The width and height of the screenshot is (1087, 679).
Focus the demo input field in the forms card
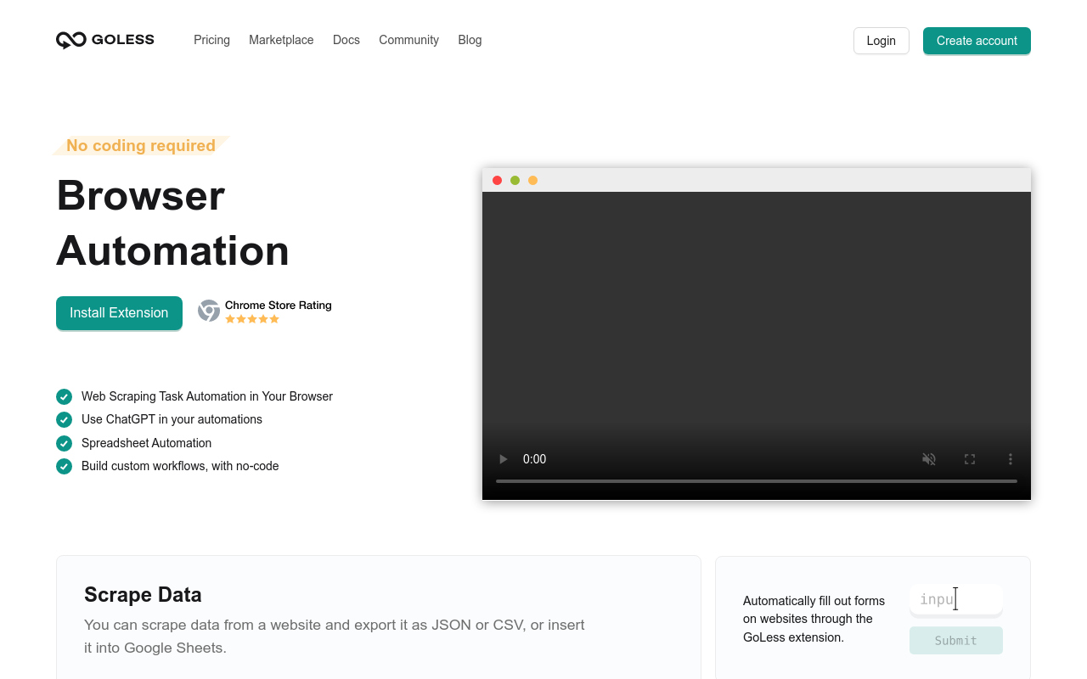[x=956, y=599]
